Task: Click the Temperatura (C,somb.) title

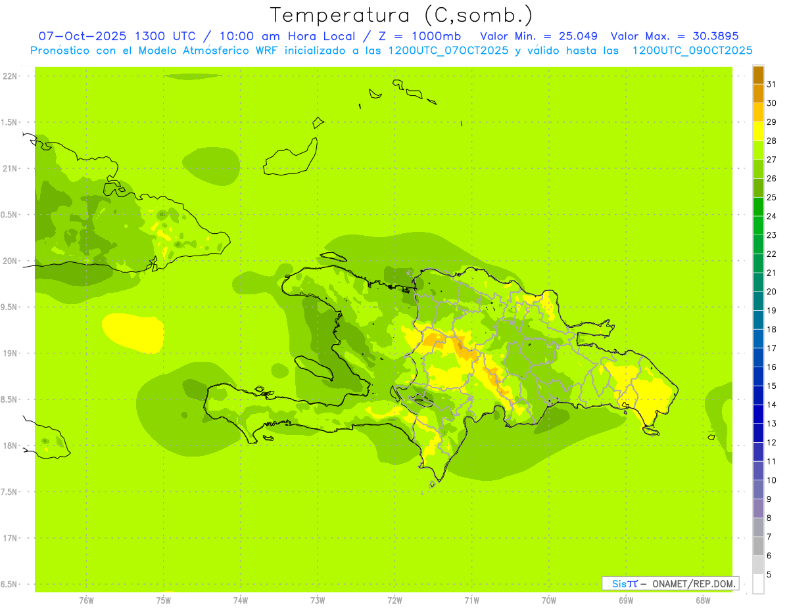Action: [x=401, y=14]
